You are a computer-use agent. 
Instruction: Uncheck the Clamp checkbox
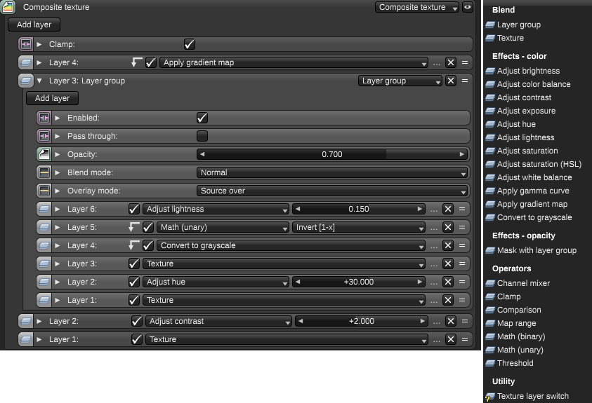pyautogui.click(x=190, y=44)
